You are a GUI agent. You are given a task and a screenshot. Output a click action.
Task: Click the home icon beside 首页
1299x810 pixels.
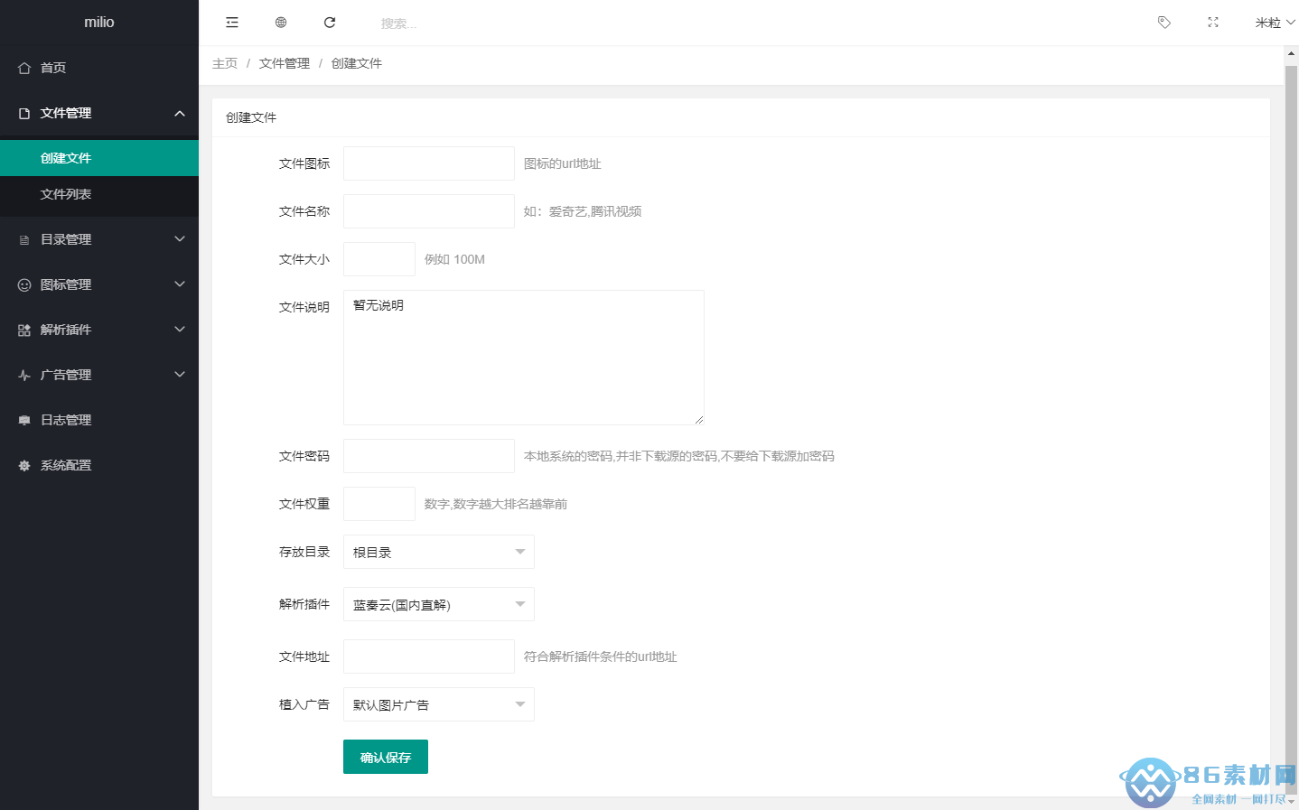click(24, 69)
